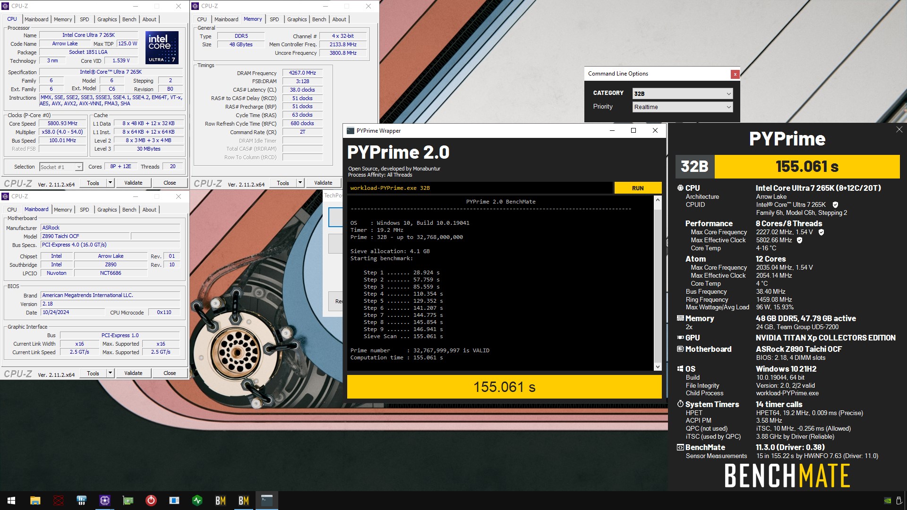
Task: Click the red wireframe globe taskbar icon
Action: (x=58, y=500)
